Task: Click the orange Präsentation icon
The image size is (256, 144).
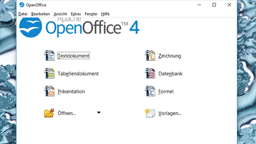Action: point(49,91)
